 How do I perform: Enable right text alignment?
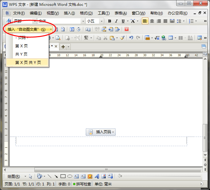point(159,21)
